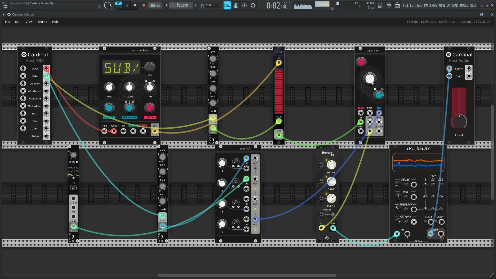
Task: Click the tempo field showing 80.000
Action: [155, 5]
